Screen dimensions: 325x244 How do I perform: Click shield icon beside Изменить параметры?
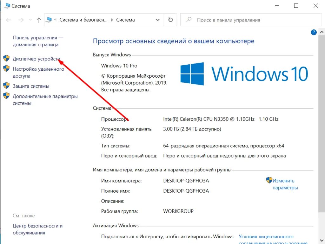coord(269,180)
